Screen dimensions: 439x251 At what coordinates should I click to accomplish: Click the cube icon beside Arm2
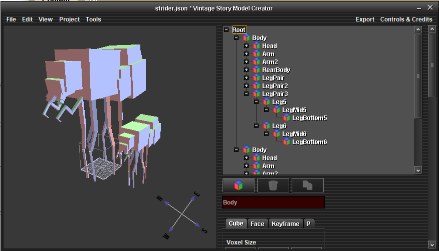tap(257, 62)
